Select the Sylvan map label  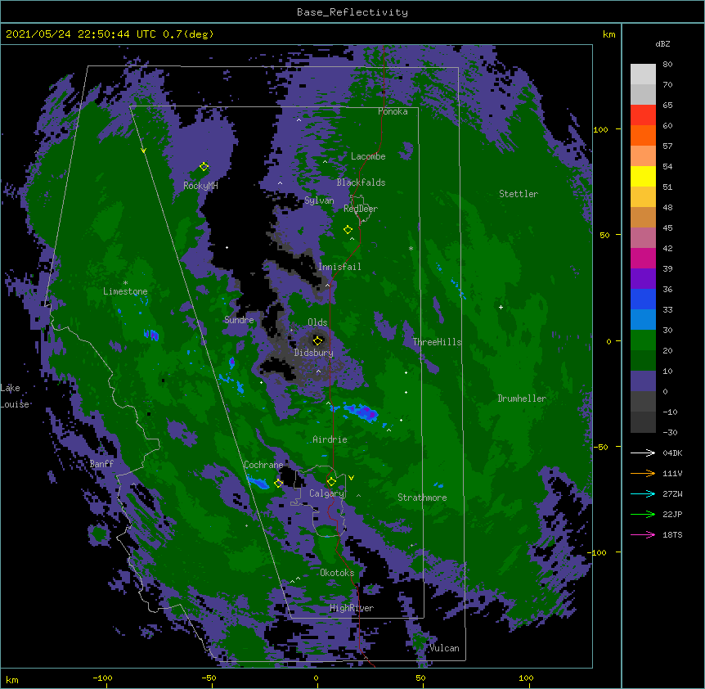319,200
